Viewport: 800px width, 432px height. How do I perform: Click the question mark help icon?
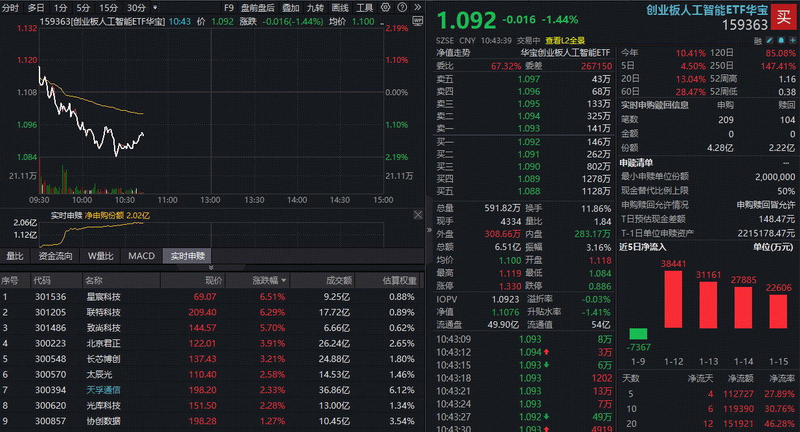[x=402, y=8]
